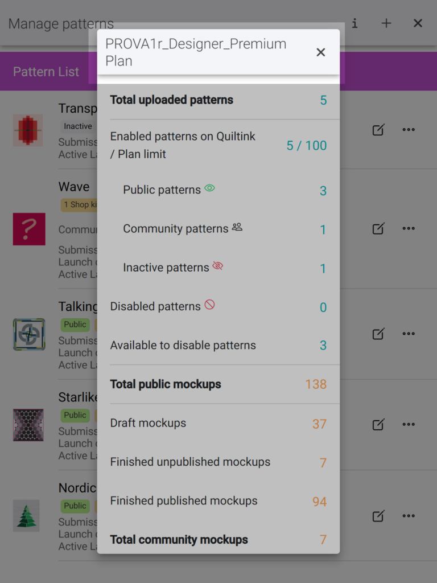Screen dimensions: 437x583
Task: Edit the Transp pattern with pencil icon
Action: pyautogui.click(x=378, y=130)
